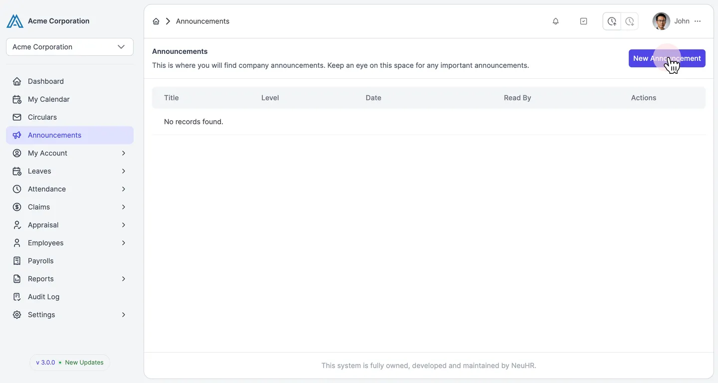Screen dimensions: 718x383
Task: Click the Appraisal icon in sidebar
Action: (17, 225)
